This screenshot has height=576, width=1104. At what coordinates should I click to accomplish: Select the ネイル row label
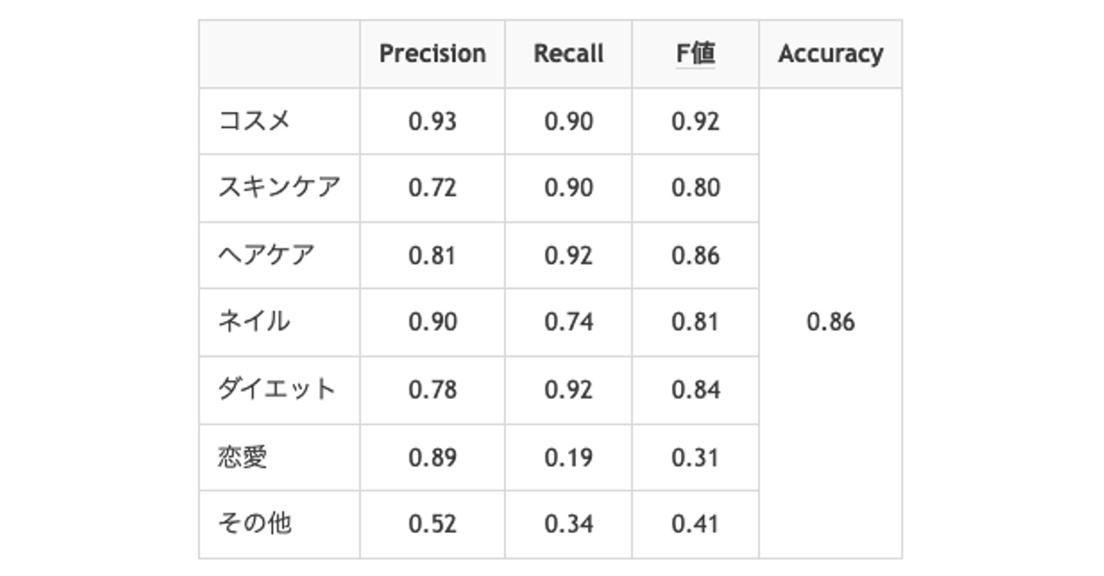[x=255, y=322]
